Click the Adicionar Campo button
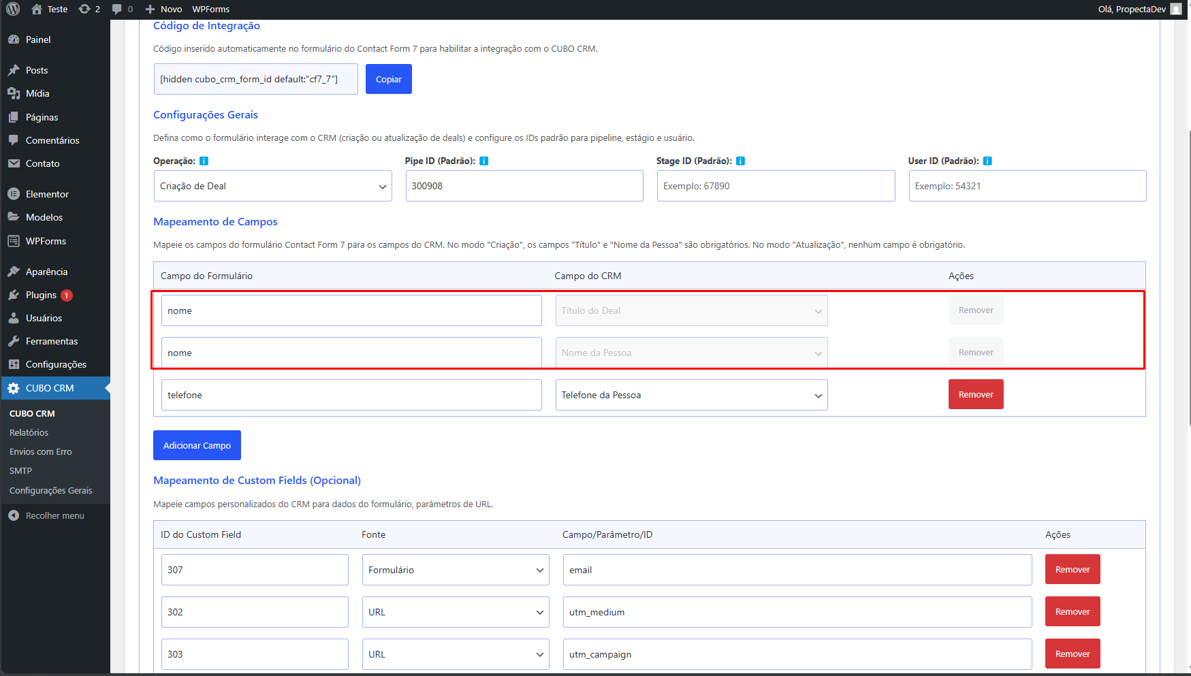This screenshot has height=676, width=1191. pos(197,445)
